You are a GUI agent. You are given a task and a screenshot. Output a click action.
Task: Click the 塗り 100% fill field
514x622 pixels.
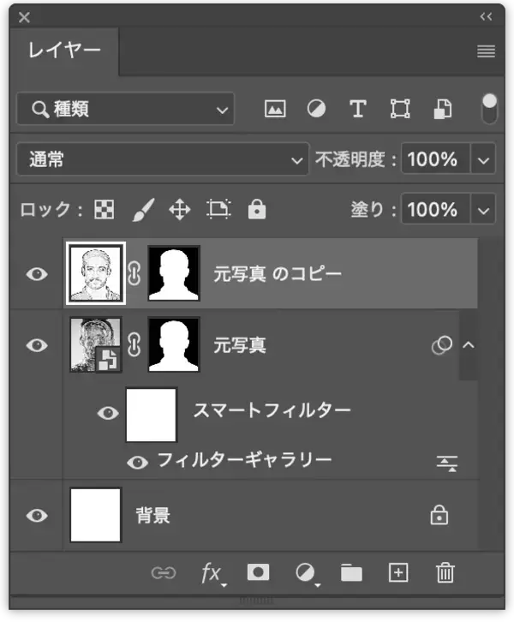[x=435, y=209]
